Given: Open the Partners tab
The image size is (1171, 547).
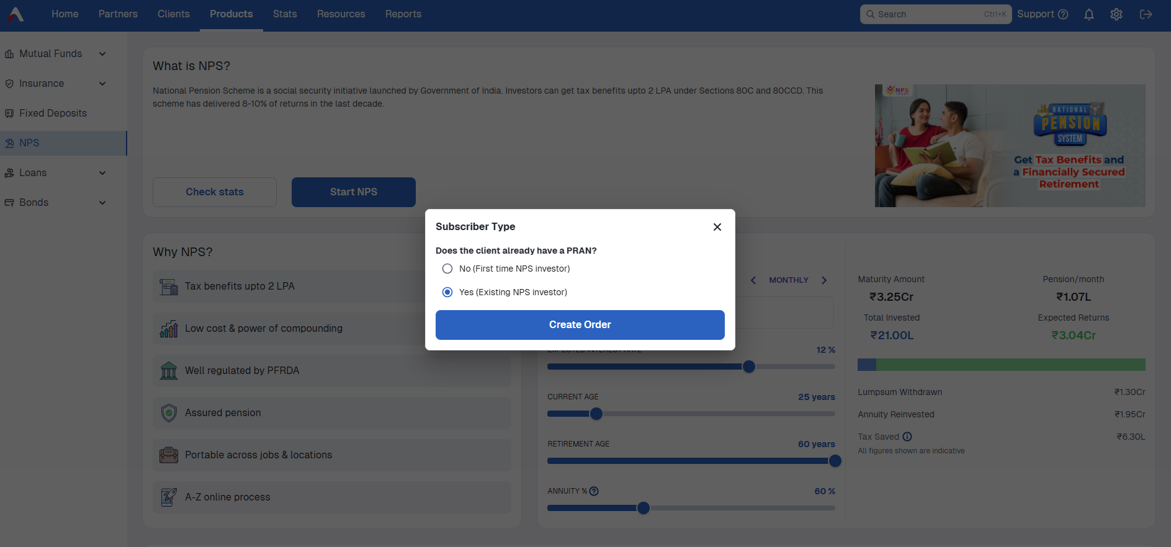Looking at the screenshot, I should (x=118, y=14).
